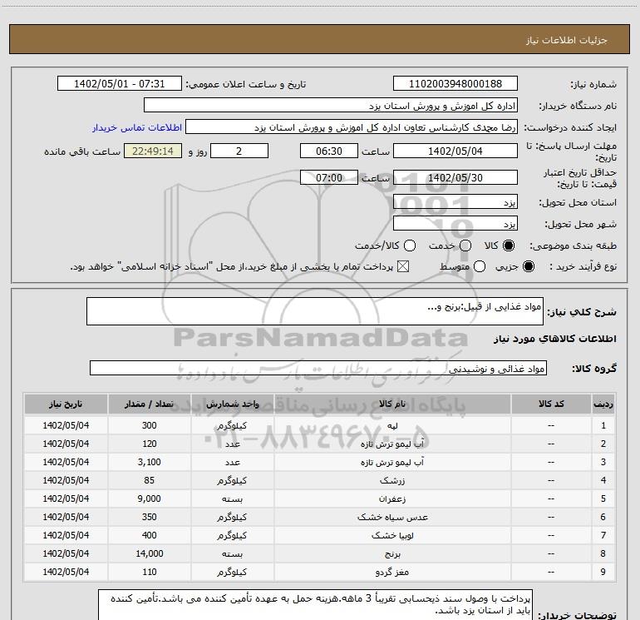640x620 pixels.
Task: Click the واحد شمارش column header
Action: point(232,404)
